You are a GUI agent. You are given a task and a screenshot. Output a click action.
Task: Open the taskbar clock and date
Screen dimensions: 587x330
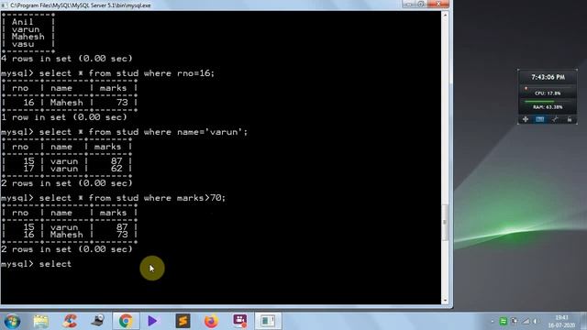pos(561,322)
